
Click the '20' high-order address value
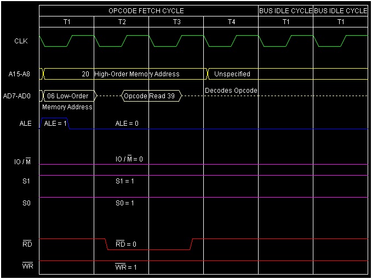coord(85,74)
